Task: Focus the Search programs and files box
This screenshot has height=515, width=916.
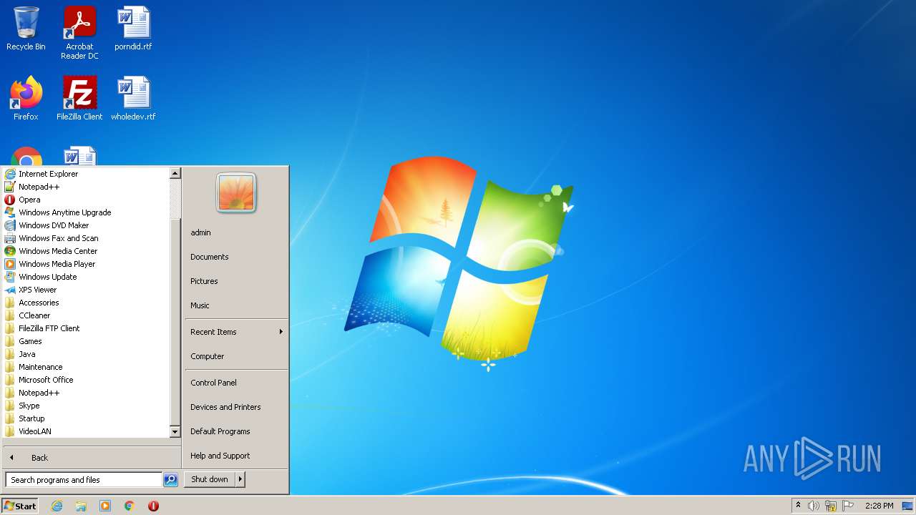Action: 84,480
